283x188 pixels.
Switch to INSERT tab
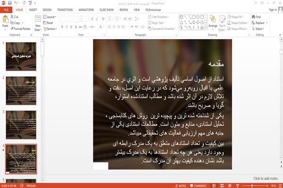(x=33, y=10)
